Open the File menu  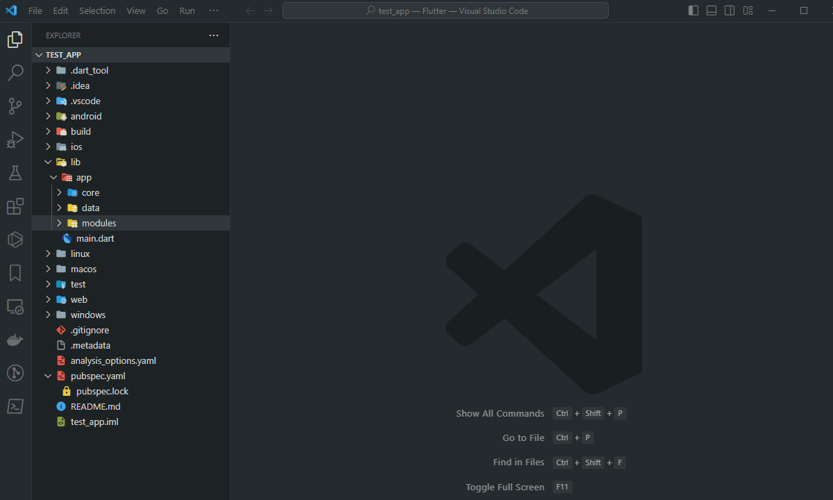click(x=35, y=10)
